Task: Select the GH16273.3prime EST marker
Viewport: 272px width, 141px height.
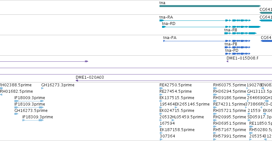Action: click(x=42, y=88)
